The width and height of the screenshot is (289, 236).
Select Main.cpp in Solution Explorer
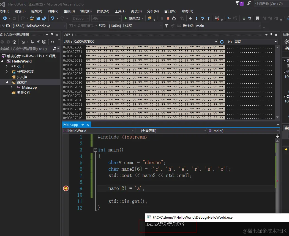click(x=29, y=88)
